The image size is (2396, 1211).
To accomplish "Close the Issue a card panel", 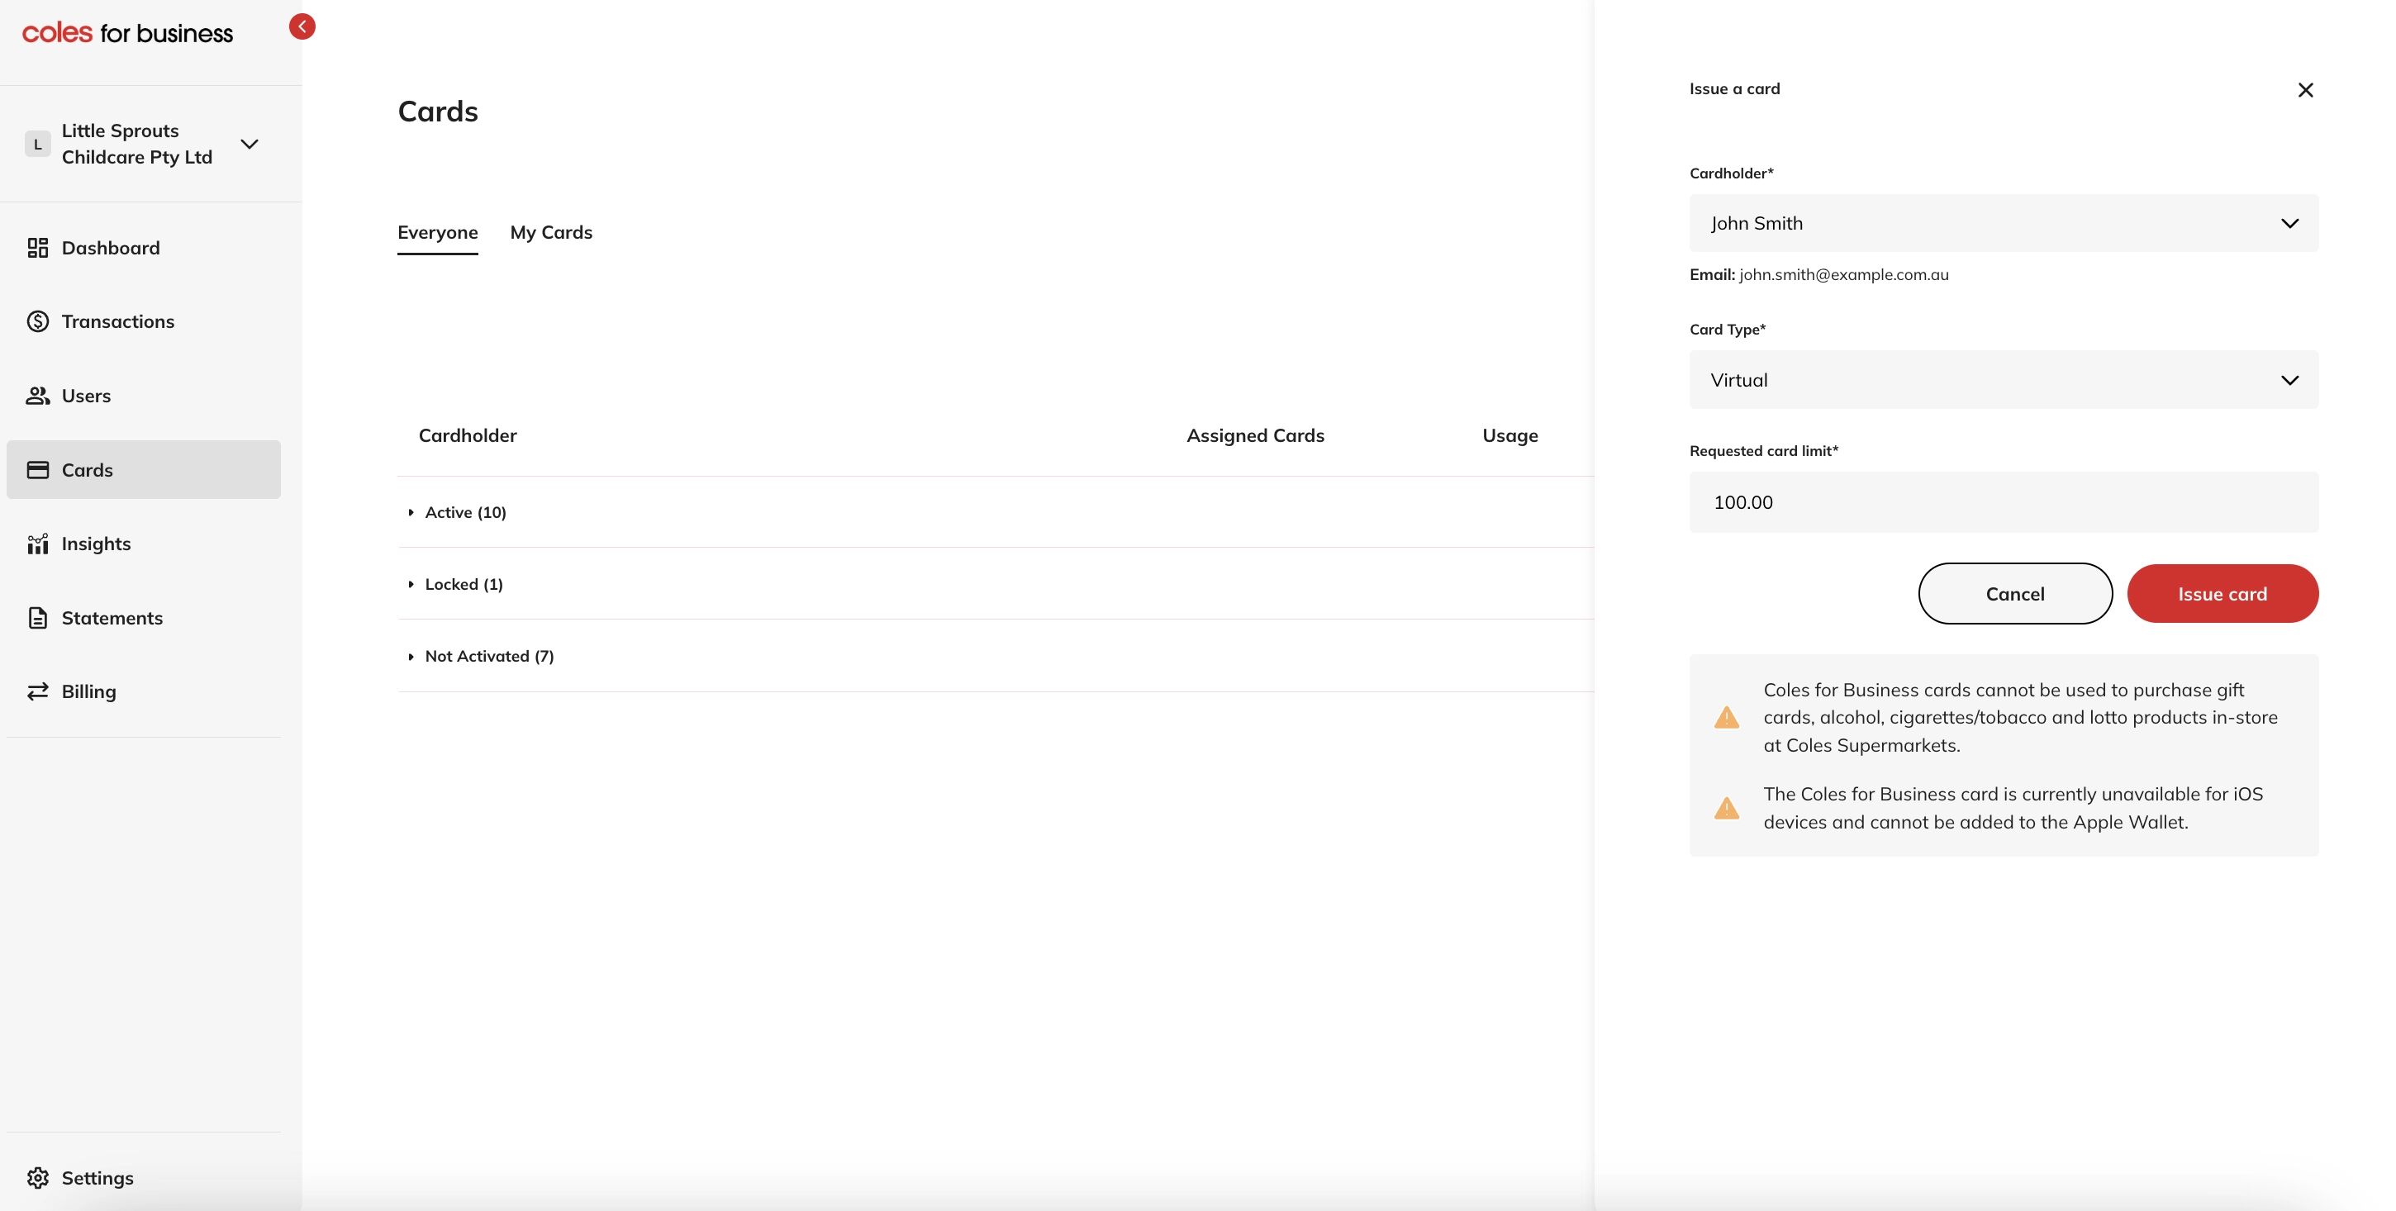I will click(x=2305, y=90).
